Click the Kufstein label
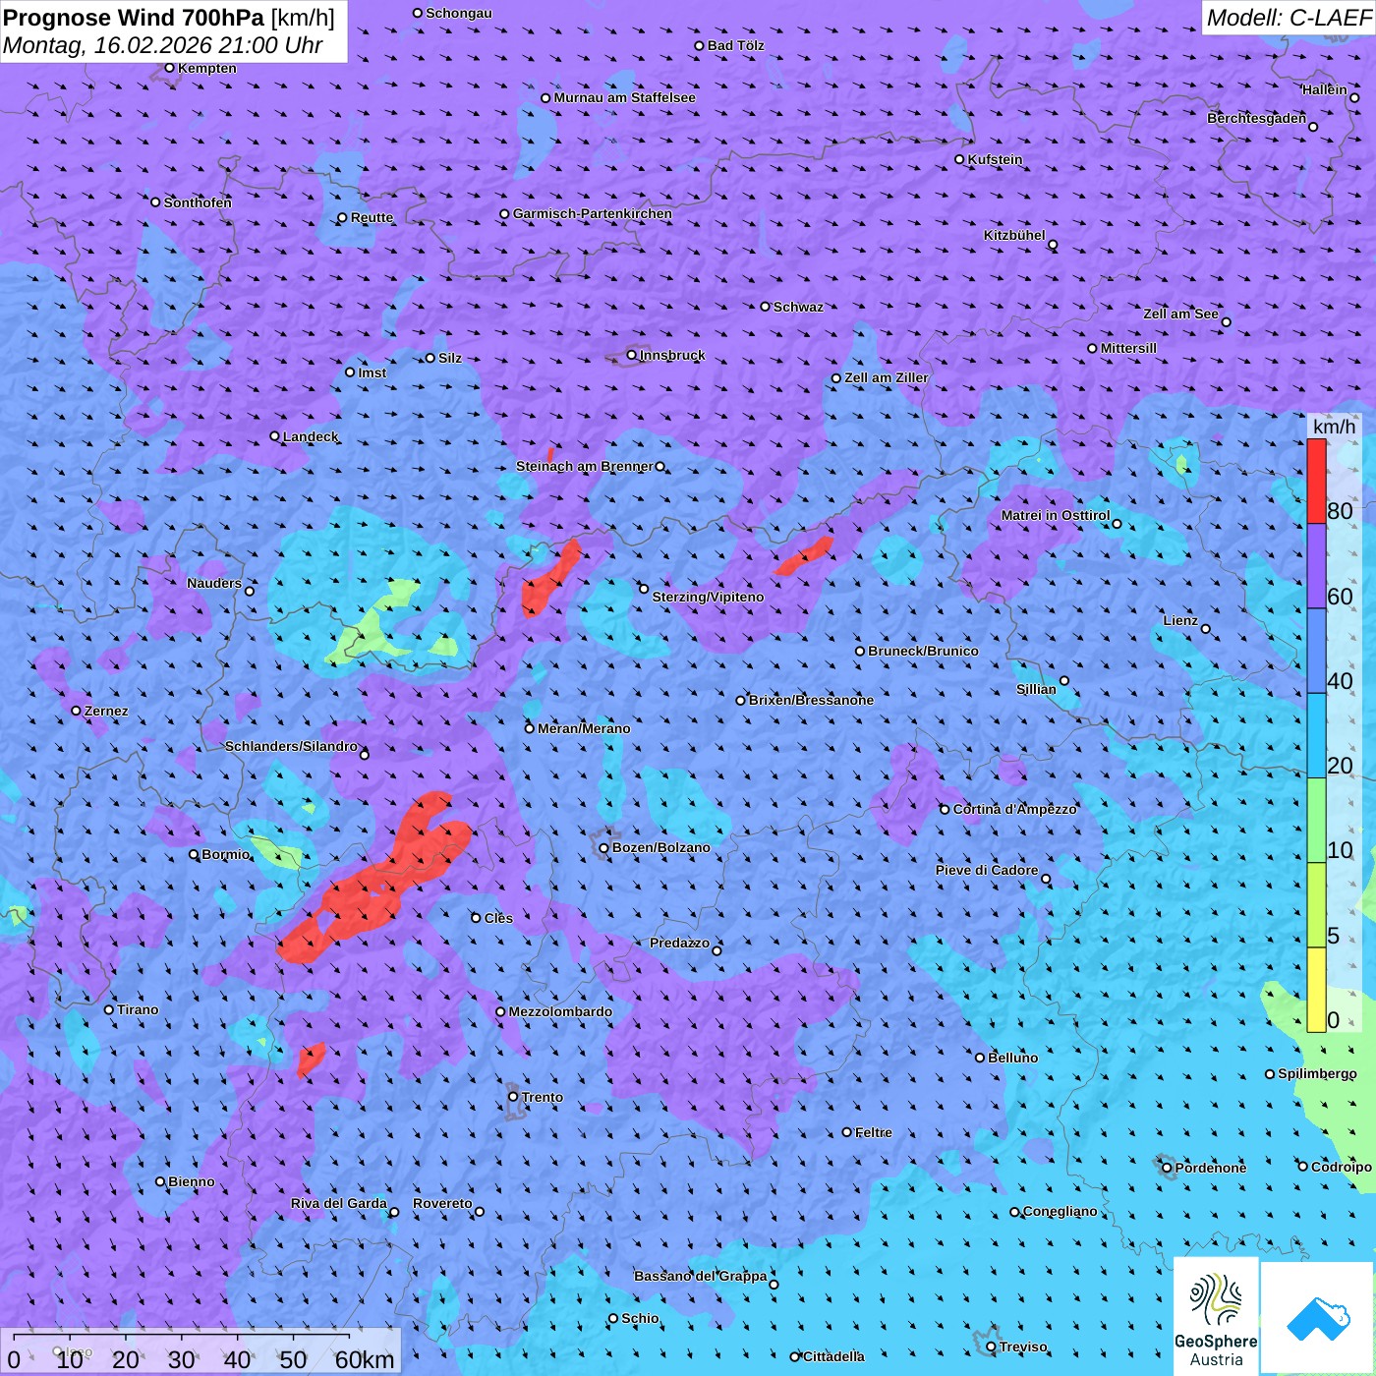1376x1376 pixels. 995,159
